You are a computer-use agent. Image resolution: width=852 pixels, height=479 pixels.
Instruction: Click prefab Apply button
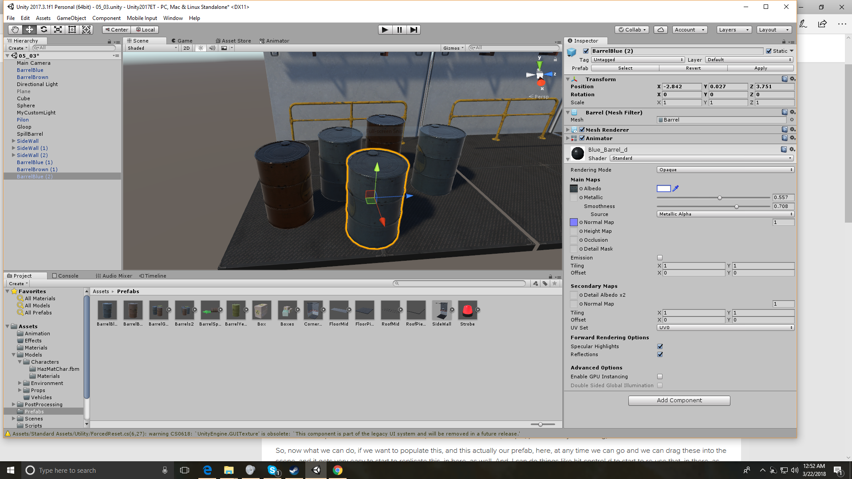(x=761, y=68)
